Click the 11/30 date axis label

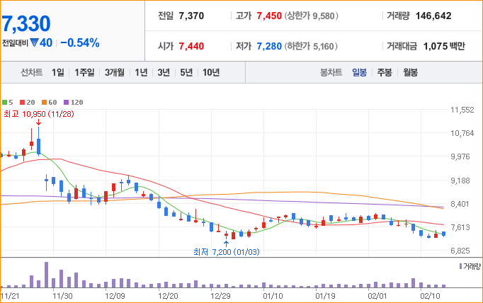point(62,296)
